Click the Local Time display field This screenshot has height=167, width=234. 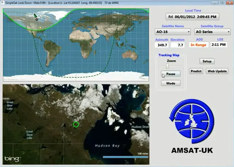point(192,16)
